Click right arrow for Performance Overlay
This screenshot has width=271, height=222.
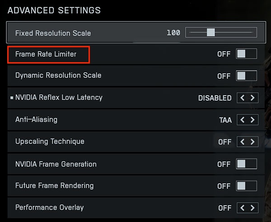pos(252,208)
